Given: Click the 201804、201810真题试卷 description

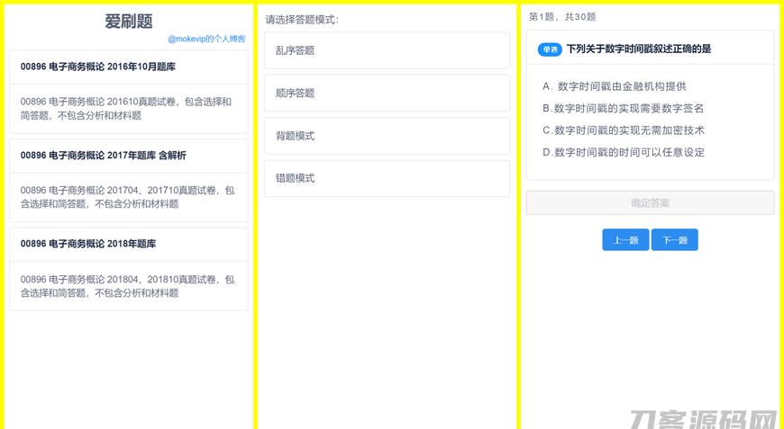Looking at the screenshot, I should [x=126, y=286].
